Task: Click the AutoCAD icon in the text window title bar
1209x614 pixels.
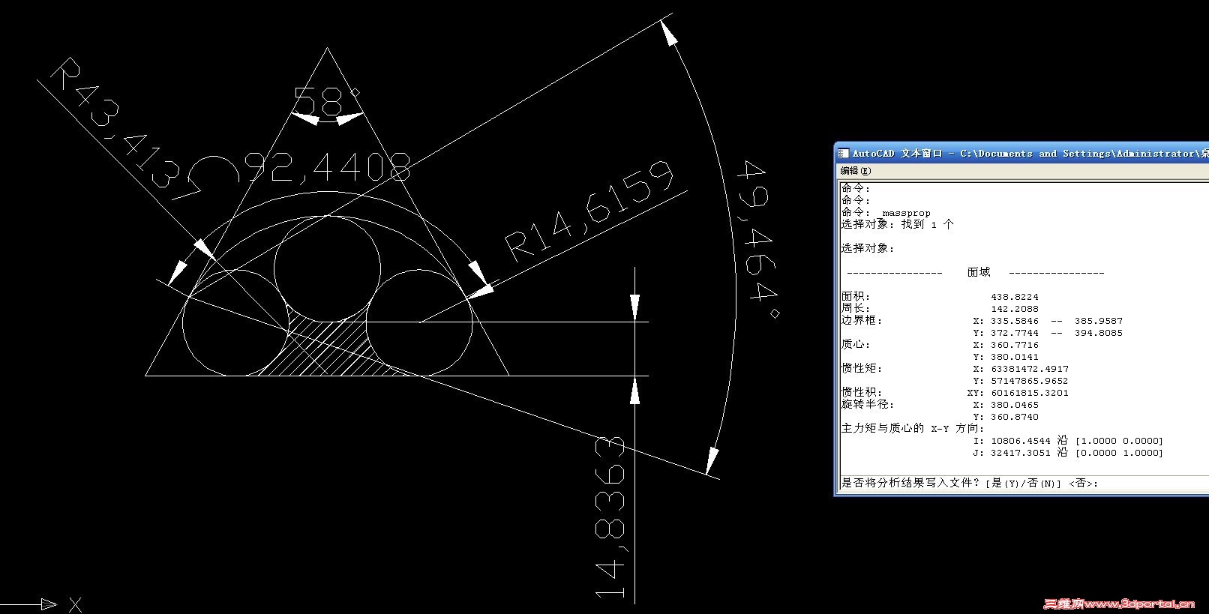Action: click(844, 154)
